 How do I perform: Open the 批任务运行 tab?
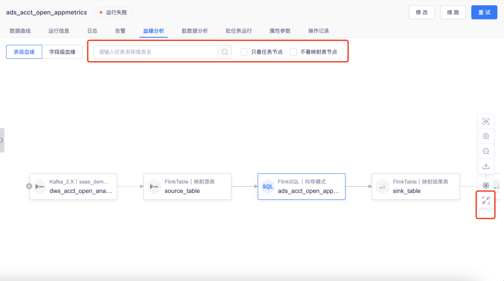pos(239,31)
